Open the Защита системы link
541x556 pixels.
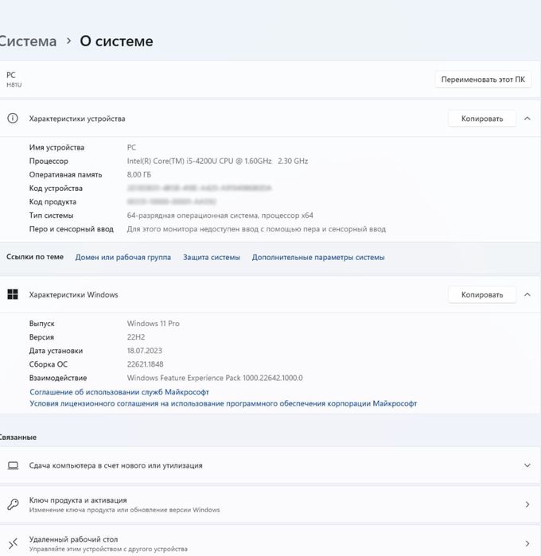pyautogui.click(x=211, y=257)
